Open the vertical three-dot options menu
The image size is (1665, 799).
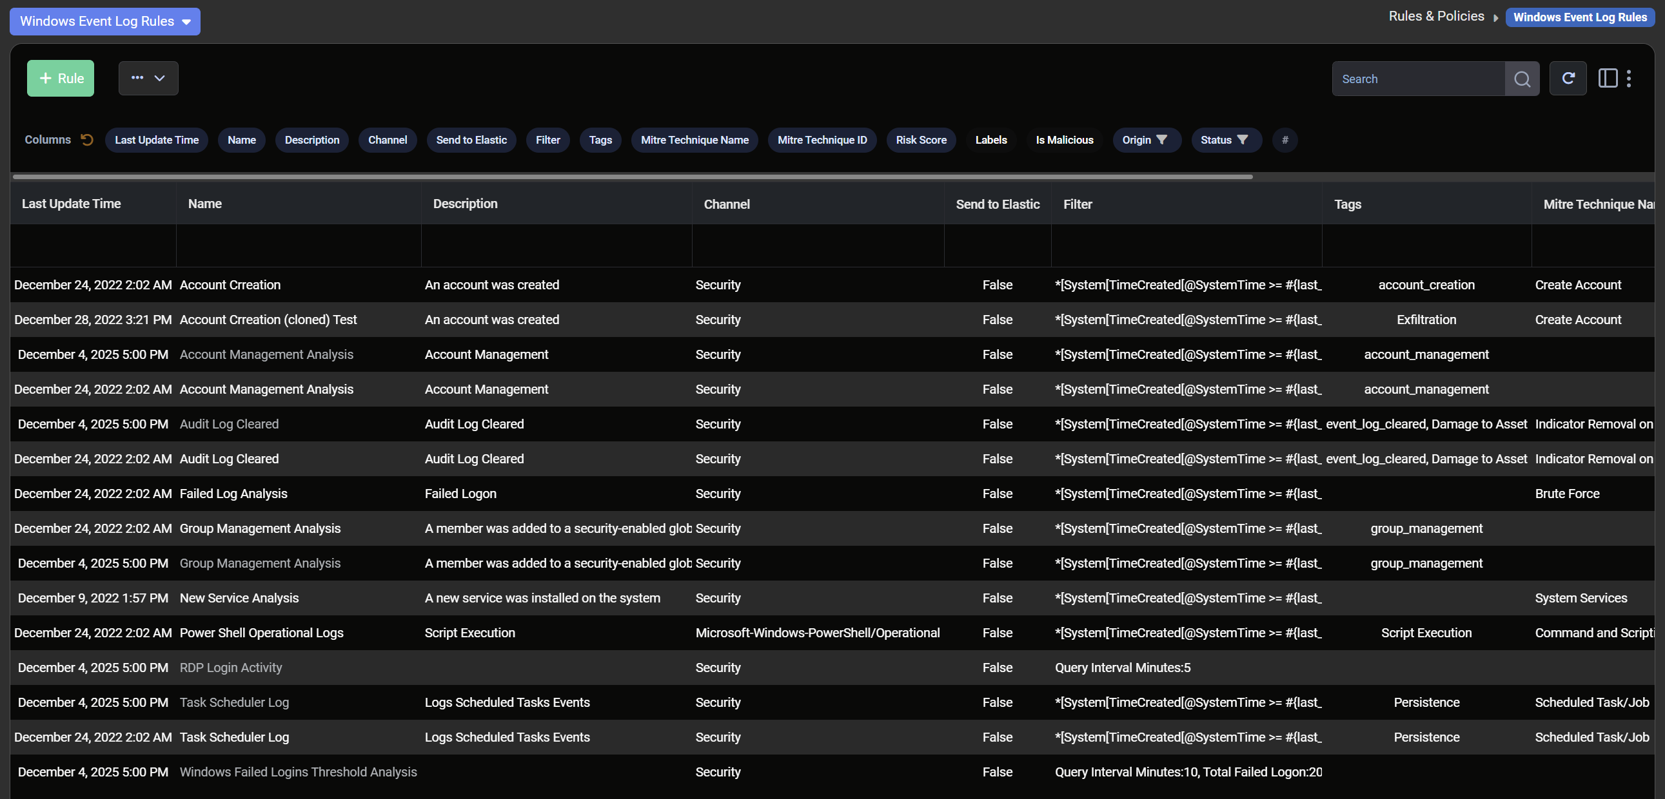(x=1628, y=79)
